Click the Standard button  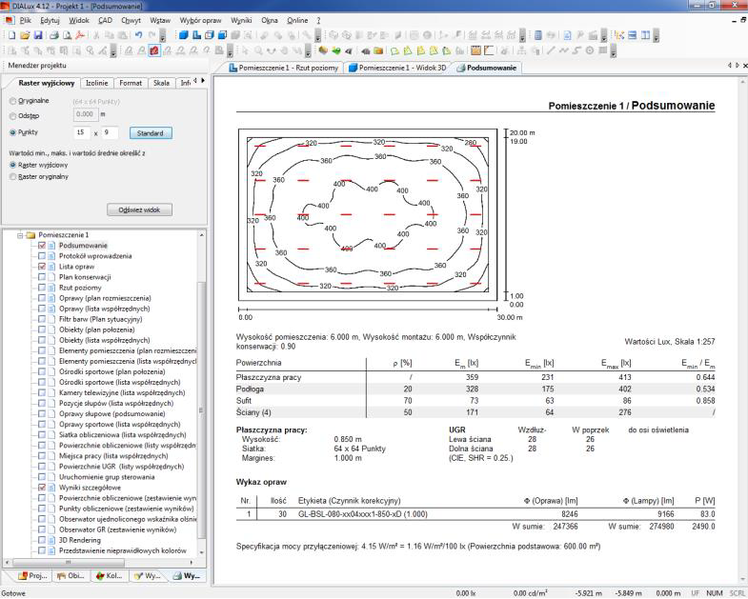pyautogui.click(x=151, y=133)
